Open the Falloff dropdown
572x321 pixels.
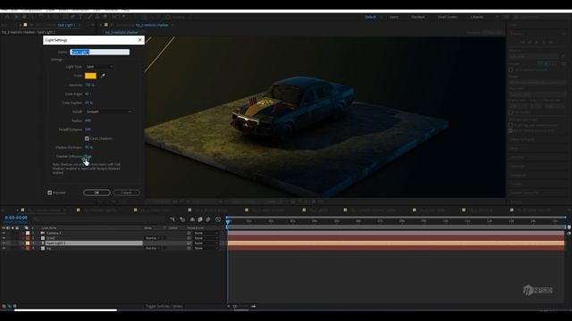109,111
